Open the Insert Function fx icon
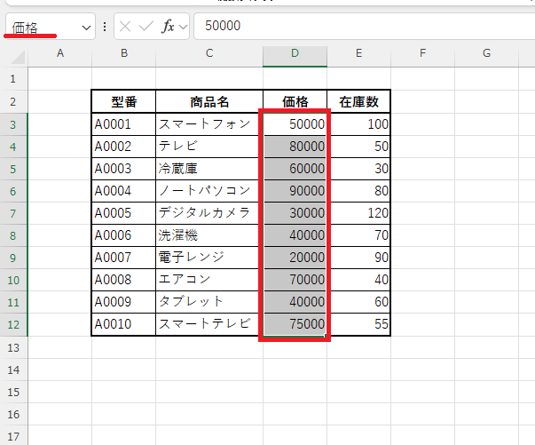This screenshot has height=445, width=535. coord(168,27)
